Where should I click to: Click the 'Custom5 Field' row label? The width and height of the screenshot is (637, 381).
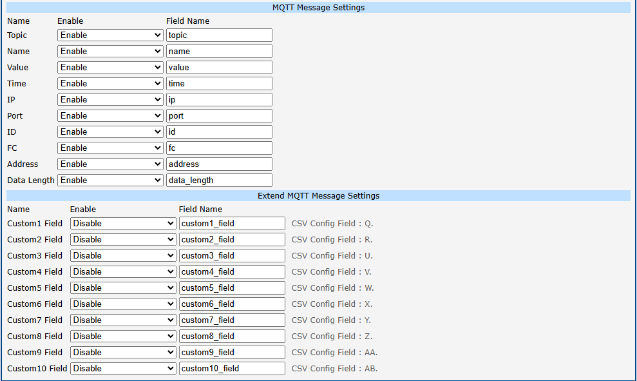click(35, 288)
